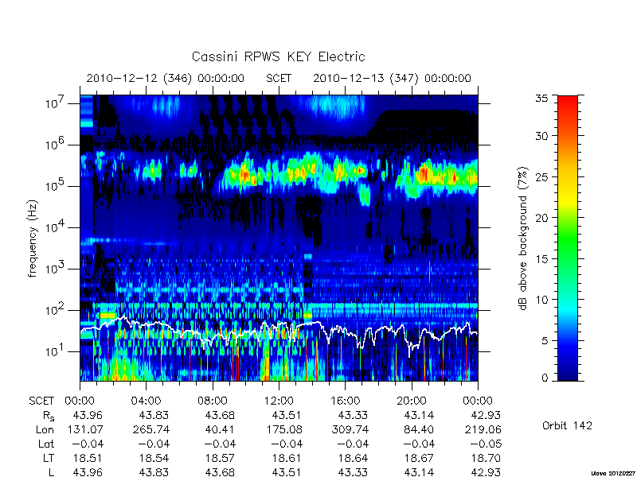Click local time value '18.61'
Screen dimensions: 637x477
(287, 458)
